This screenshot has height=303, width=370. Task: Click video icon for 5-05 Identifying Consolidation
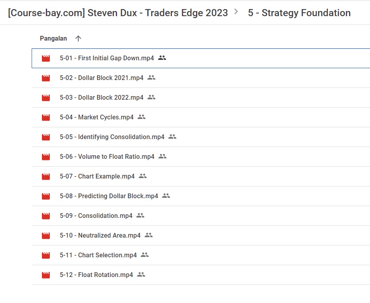pyautogui.click(x=46, y=137)
